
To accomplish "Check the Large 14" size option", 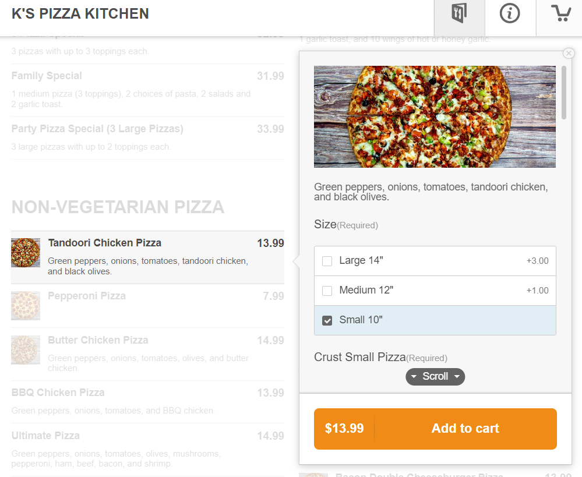I will 327,261.
